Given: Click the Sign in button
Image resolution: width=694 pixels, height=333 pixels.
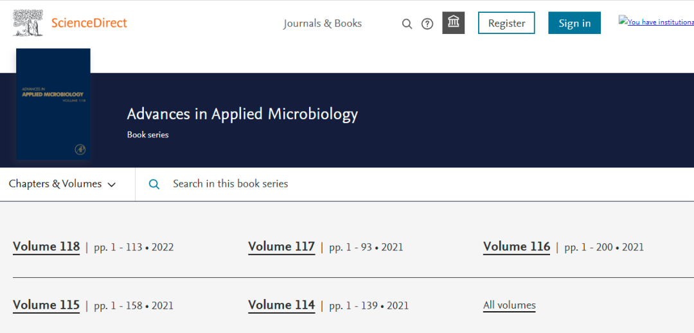Looking at the screenshot, I should click(x=574, y=23).
